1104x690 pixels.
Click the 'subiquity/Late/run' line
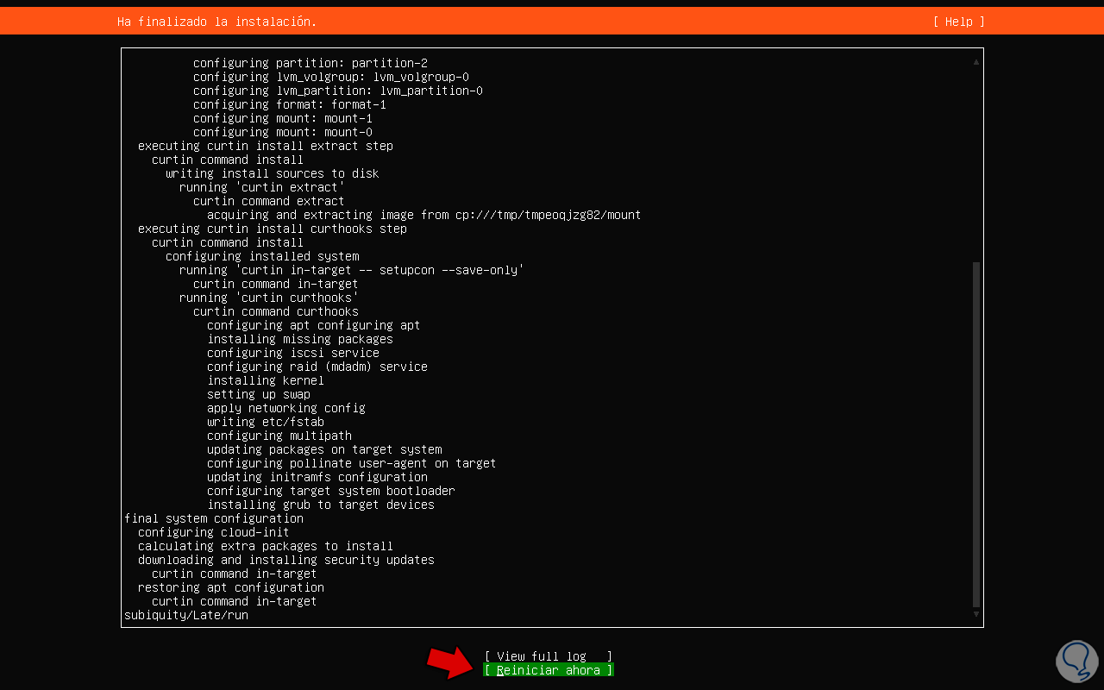click(186, 615)
